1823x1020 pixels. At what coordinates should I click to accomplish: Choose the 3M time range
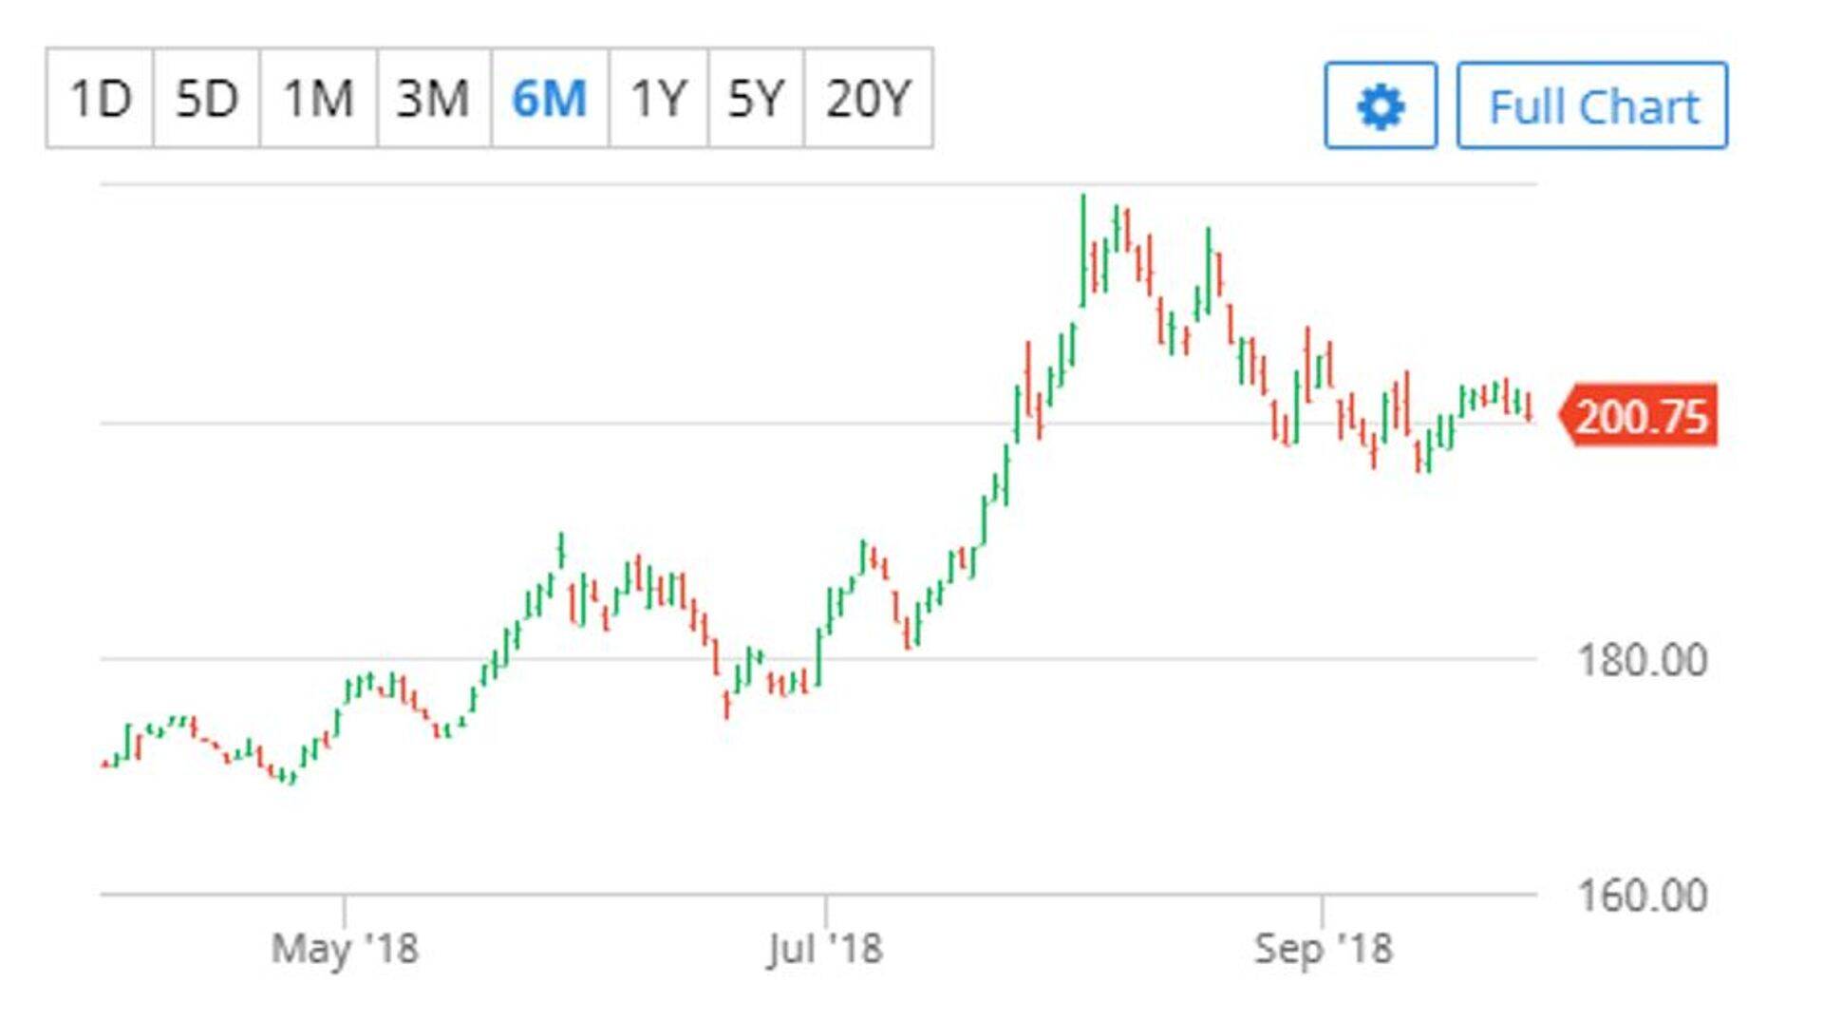433,98
